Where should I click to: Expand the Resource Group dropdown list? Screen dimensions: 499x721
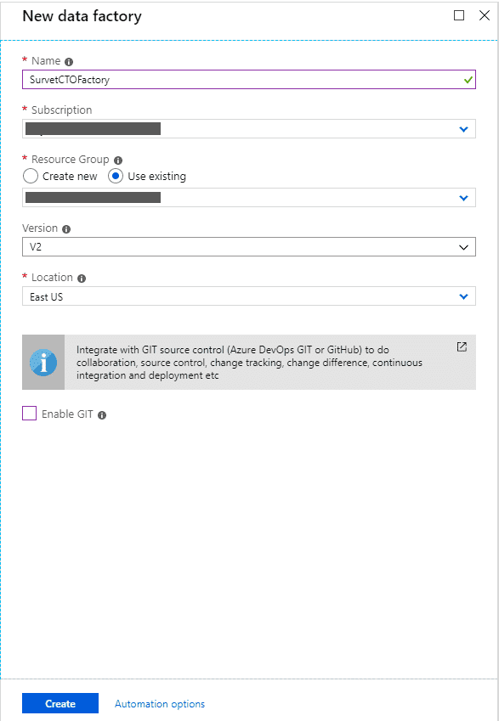point(248,198)
